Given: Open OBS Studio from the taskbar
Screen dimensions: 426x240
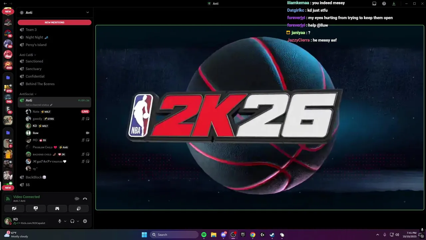Looking at the screenshot, I should [x=233, y=235].
